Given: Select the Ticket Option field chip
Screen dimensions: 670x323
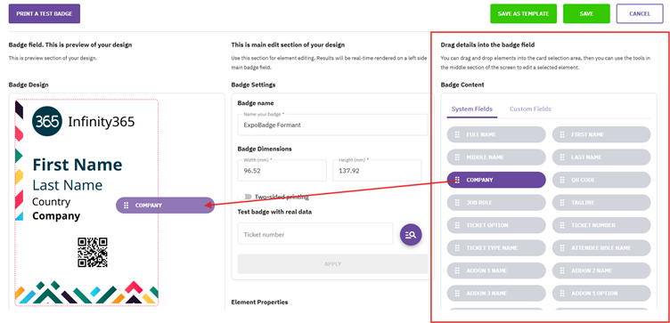Looking at the screenshot, I should point(496,225).
